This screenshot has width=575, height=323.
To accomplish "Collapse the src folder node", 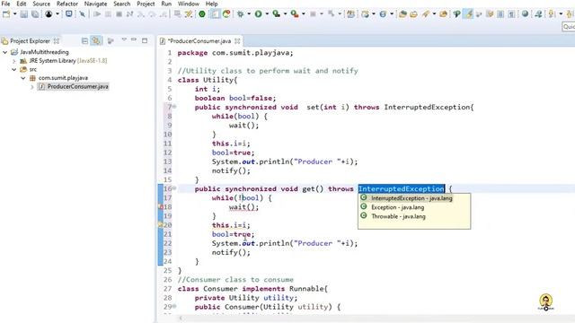I will tap(14, 69).
